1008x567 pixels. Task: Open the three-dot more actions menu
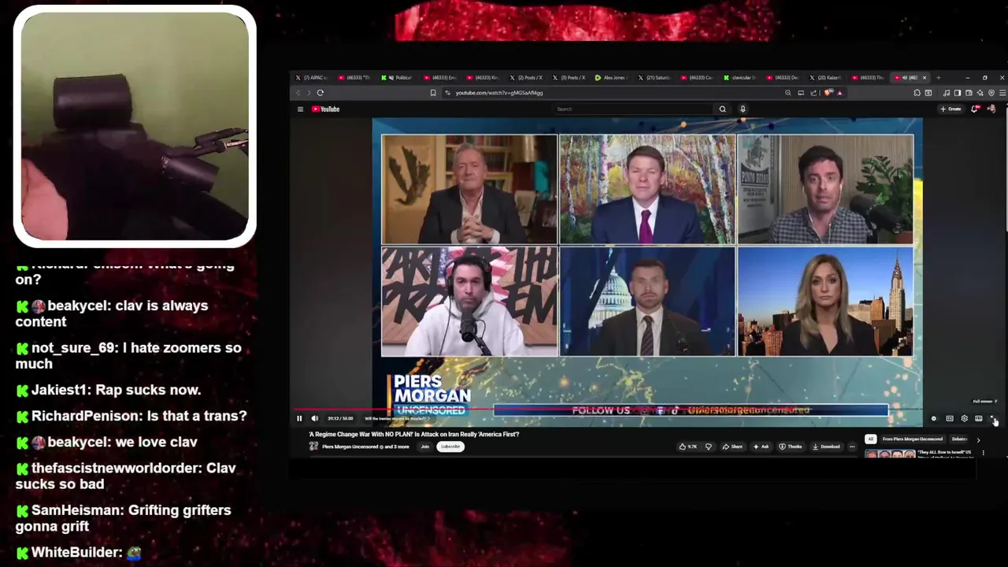tap(852, 447)
